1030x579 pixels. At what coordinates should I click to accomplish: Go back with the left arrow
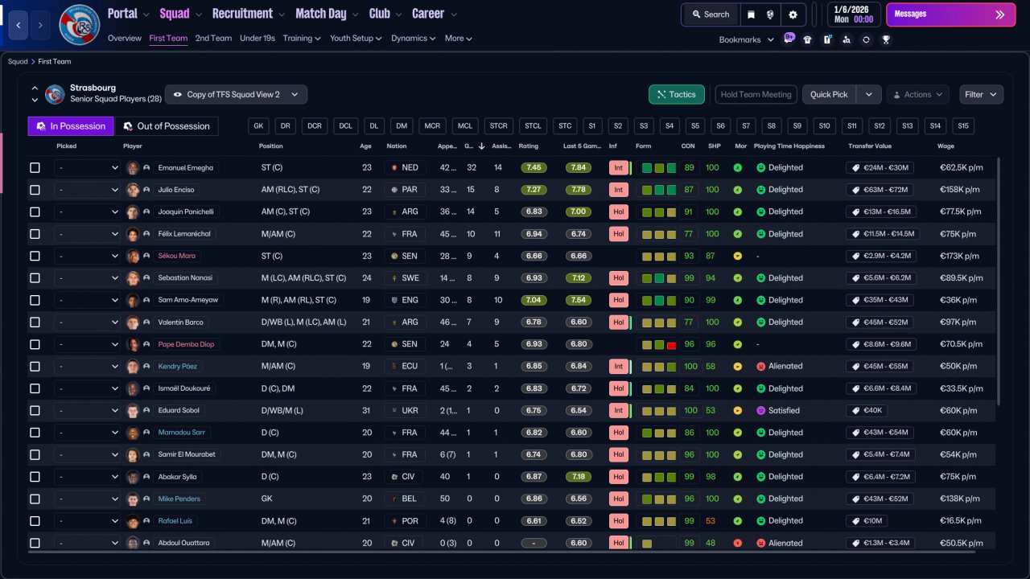(18, 25)
